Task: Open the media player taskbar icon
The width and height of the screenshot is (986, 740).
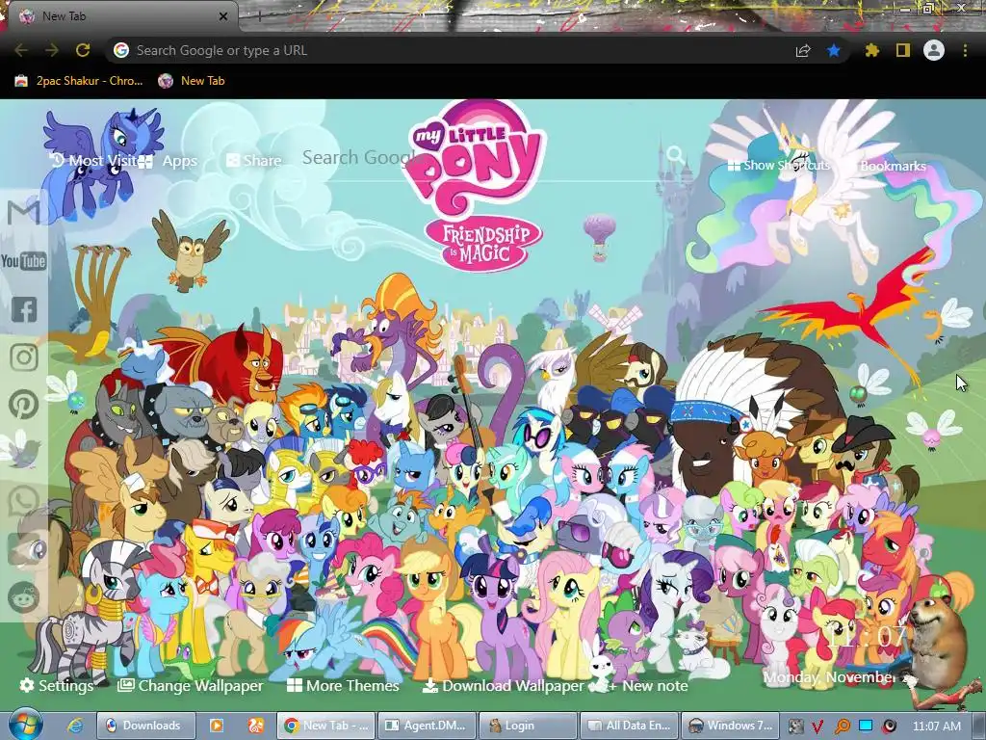Action: [x=217, y=726]
